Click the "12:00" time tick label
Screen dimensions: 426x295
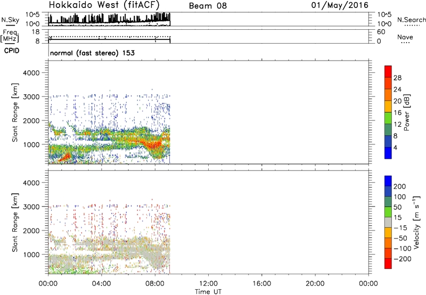point(208,284)
